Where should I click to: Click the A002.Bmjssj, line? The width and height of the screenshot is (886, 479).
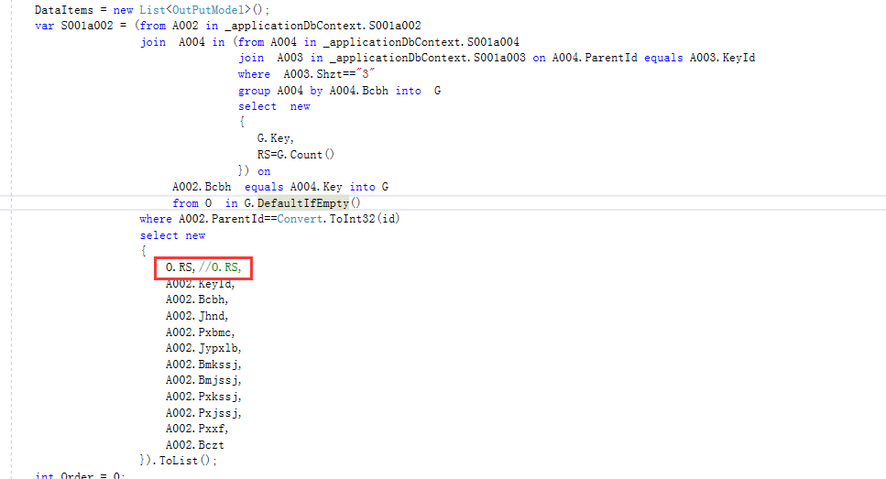[203, 380]
